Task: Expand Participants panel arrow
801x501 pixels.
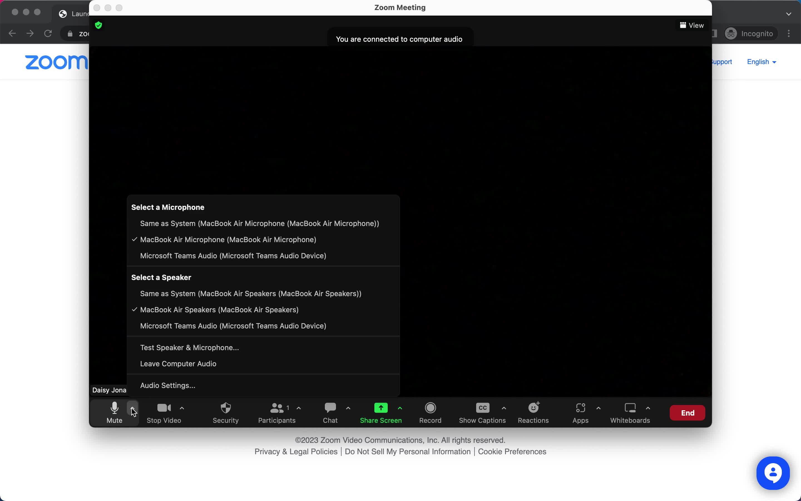Action: (299, 407)
